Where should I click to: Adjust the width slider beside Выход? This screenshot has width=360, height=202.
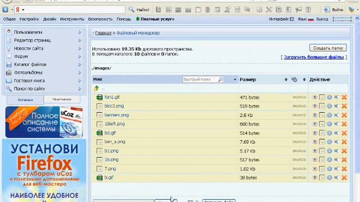coord(342,20)
